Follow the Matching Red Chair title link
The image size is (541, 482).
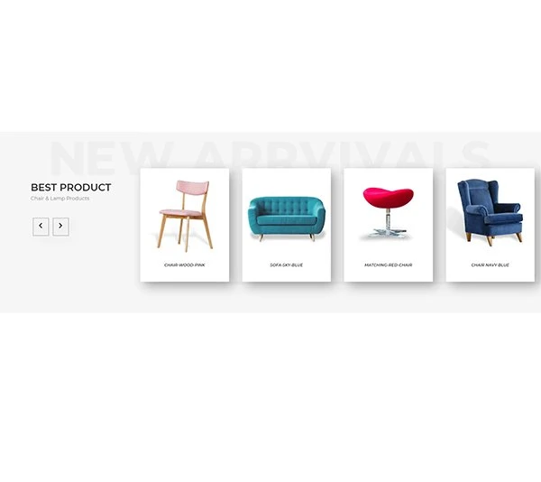coord(388,265)
